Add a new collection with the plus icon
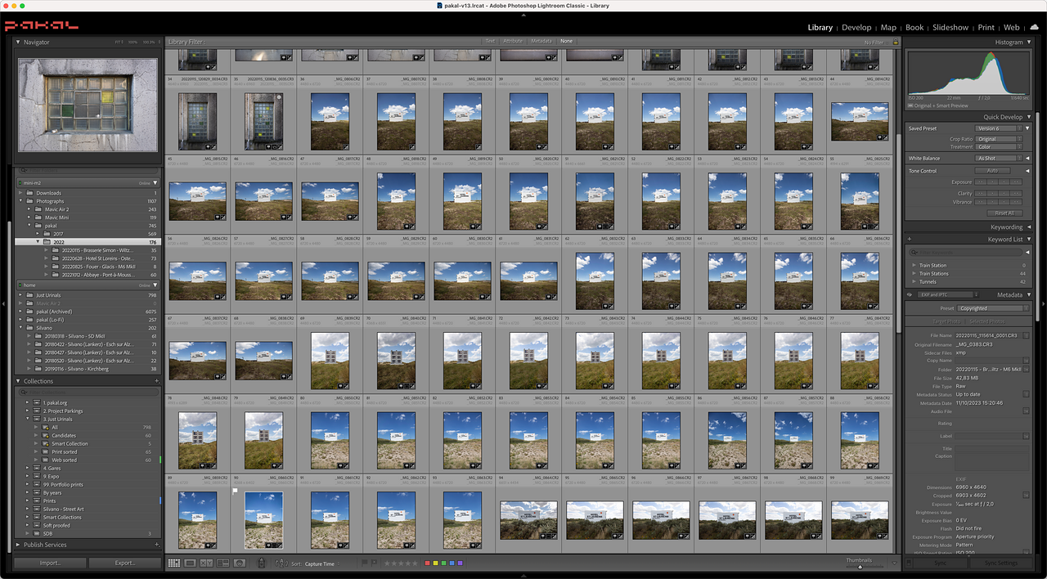 (157, 381)
